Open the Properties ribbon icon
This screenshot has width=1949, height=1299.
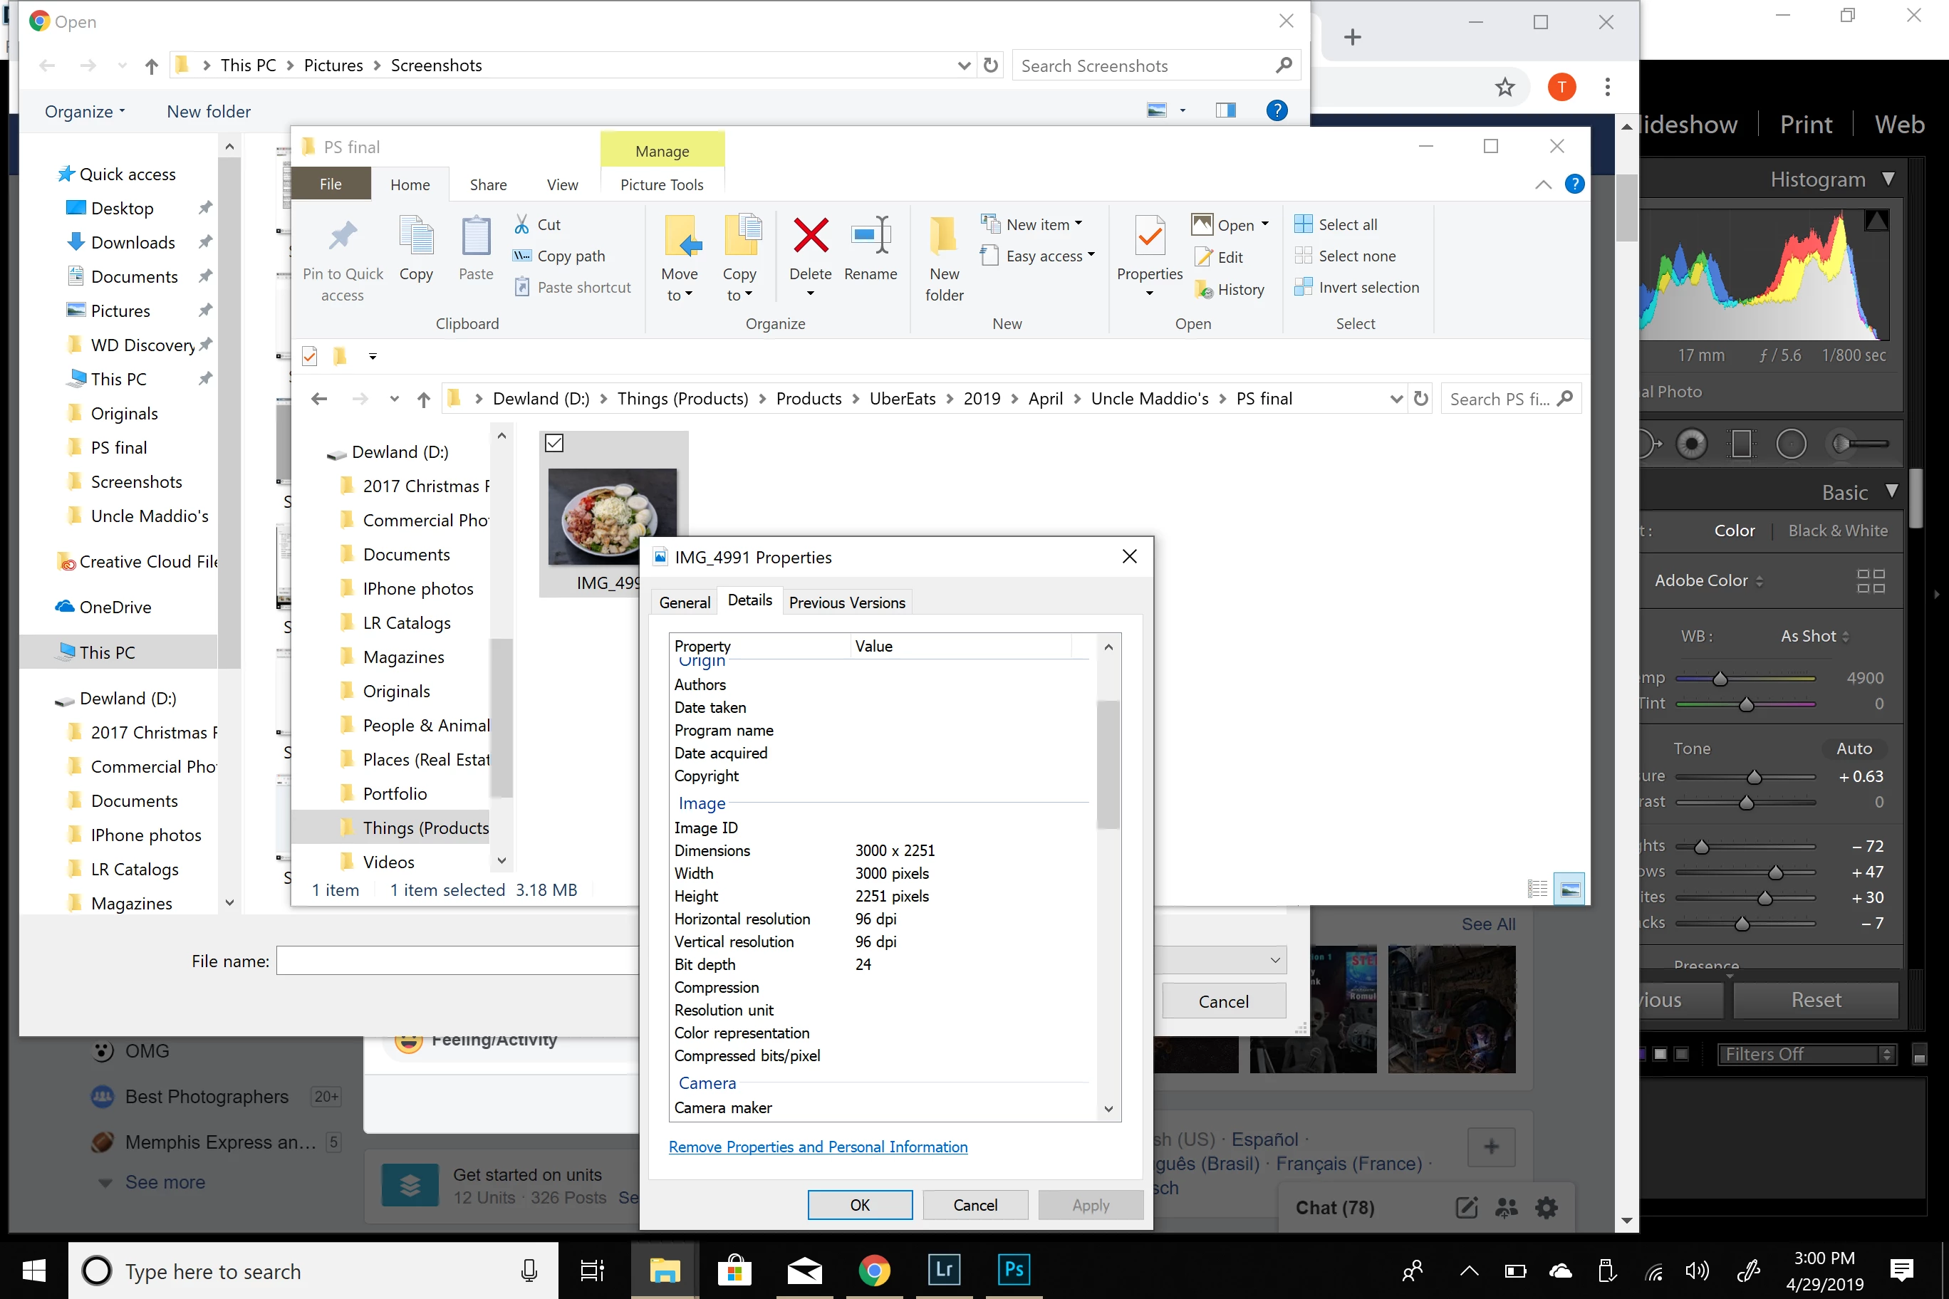point(1149,238)
